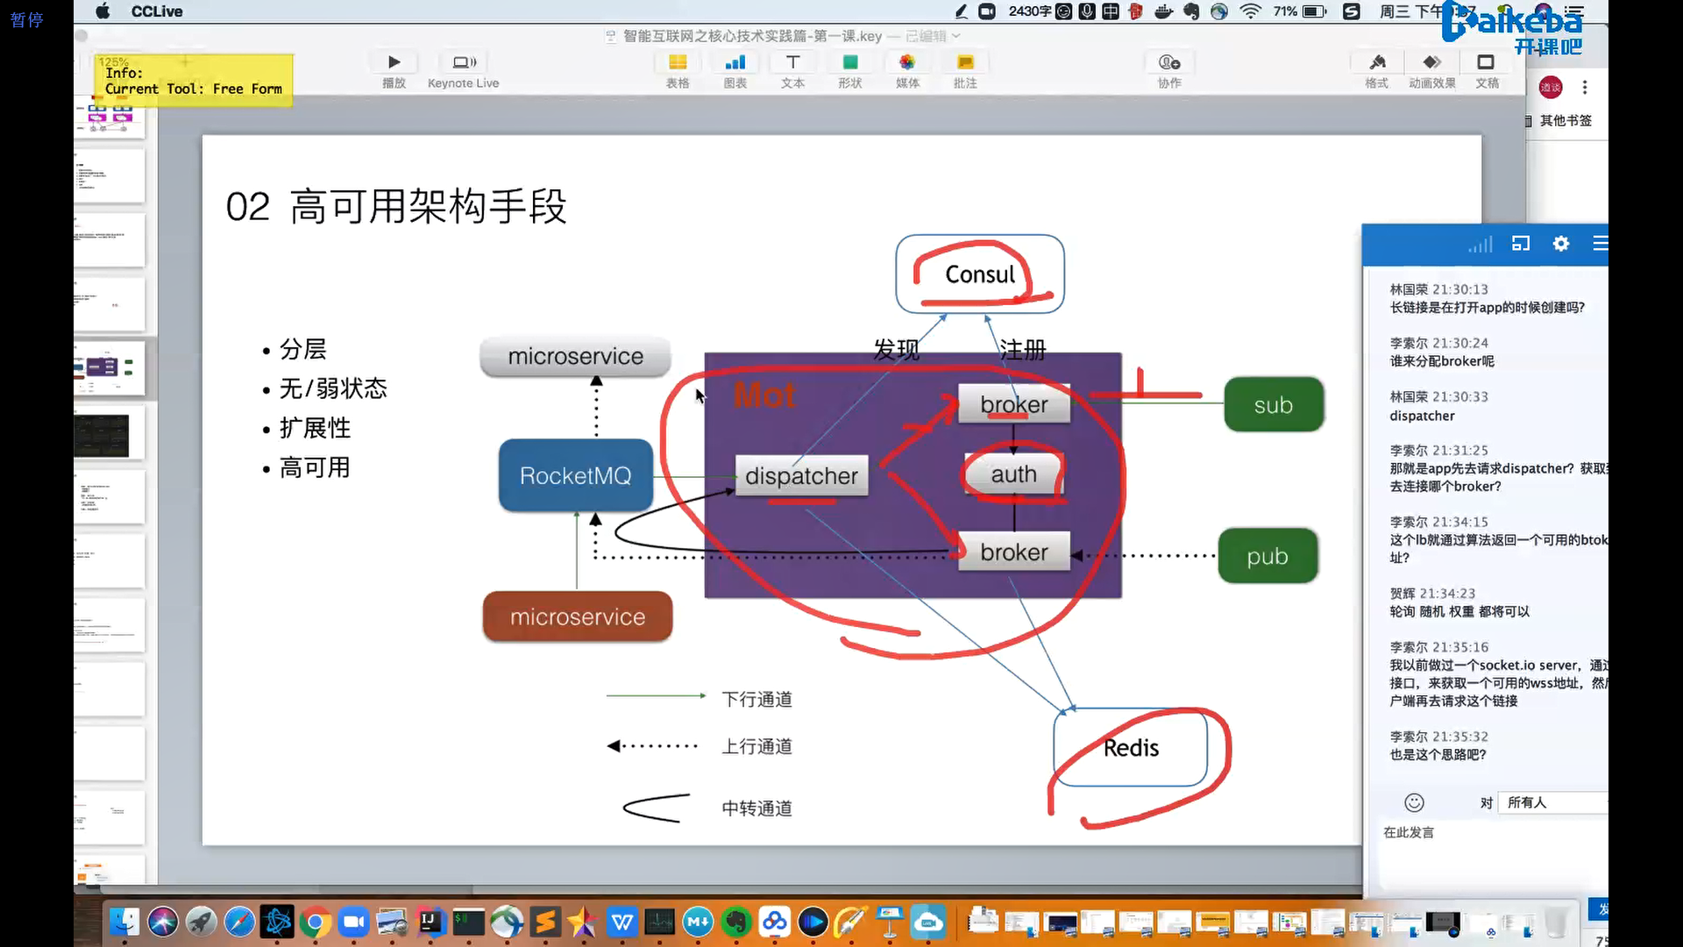Screen dimensions: 1683x947
Task: Open chat settings gear icon
Action: point(1561,244)
